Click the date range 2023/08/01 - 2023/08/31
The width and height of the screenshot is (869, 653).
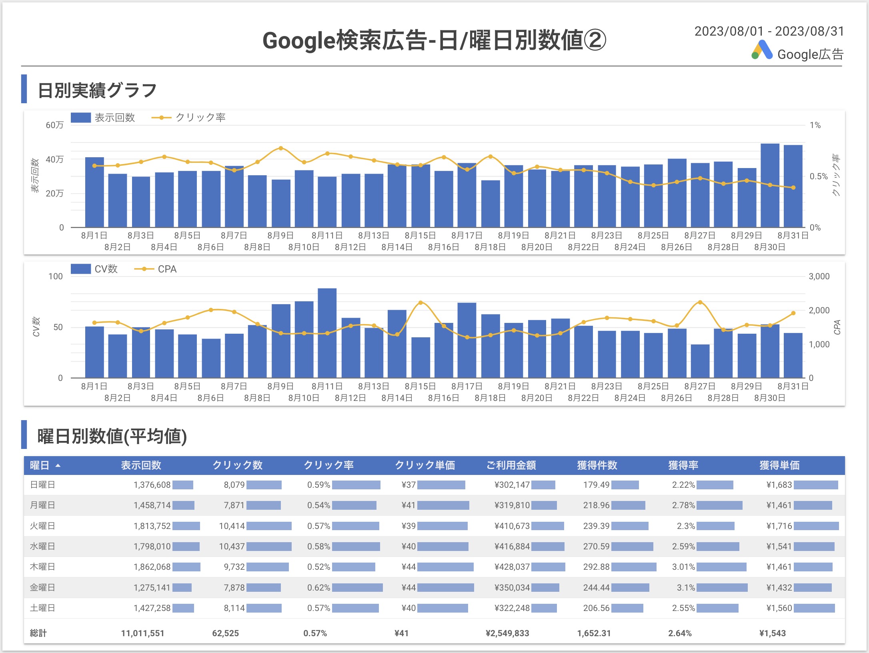pyautogui.click(x=769, y=31)
